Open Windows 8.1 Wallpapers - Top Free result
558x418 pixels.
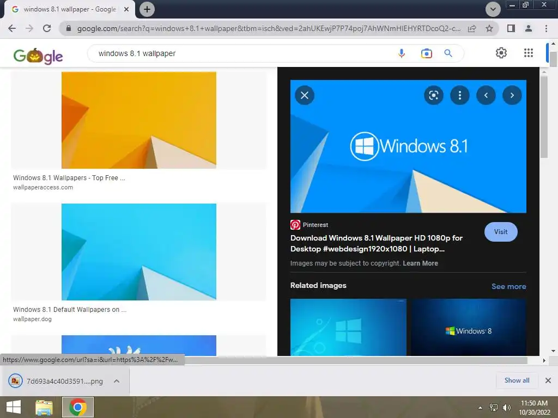click(x=69, y=178)
